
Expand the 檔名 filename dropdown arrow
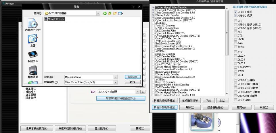pyautogui.click(x=116, y=77)
